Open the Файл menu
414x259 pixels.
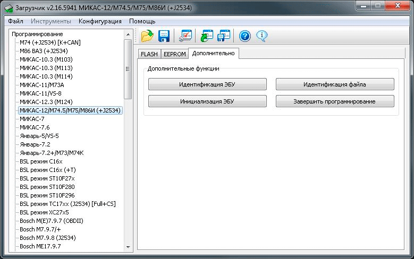click(15, 21)
